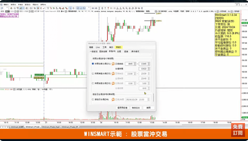This screenshot has height=141, width=248.
Task: Open the 檔案(F) main menu
Action: tap(6, 5)
